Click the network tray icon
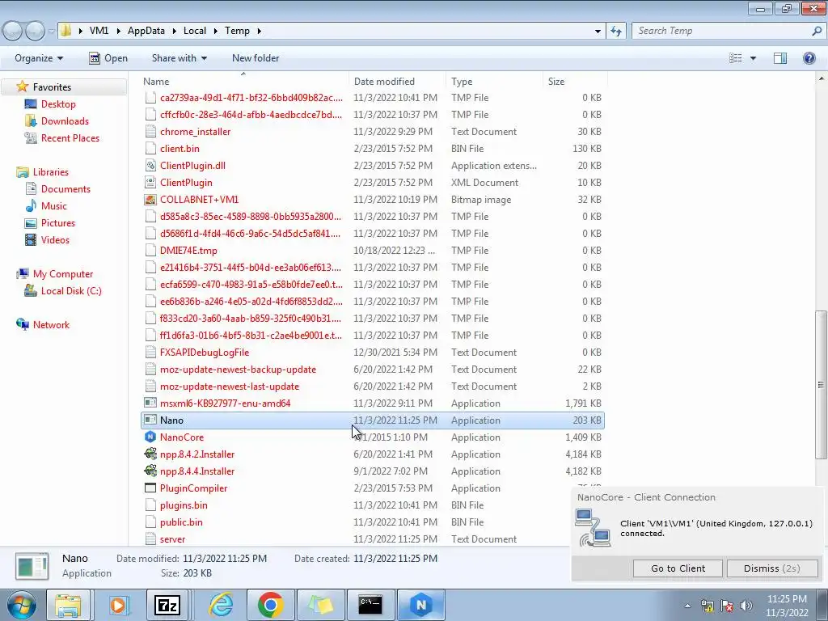 (x=707, y=606)
